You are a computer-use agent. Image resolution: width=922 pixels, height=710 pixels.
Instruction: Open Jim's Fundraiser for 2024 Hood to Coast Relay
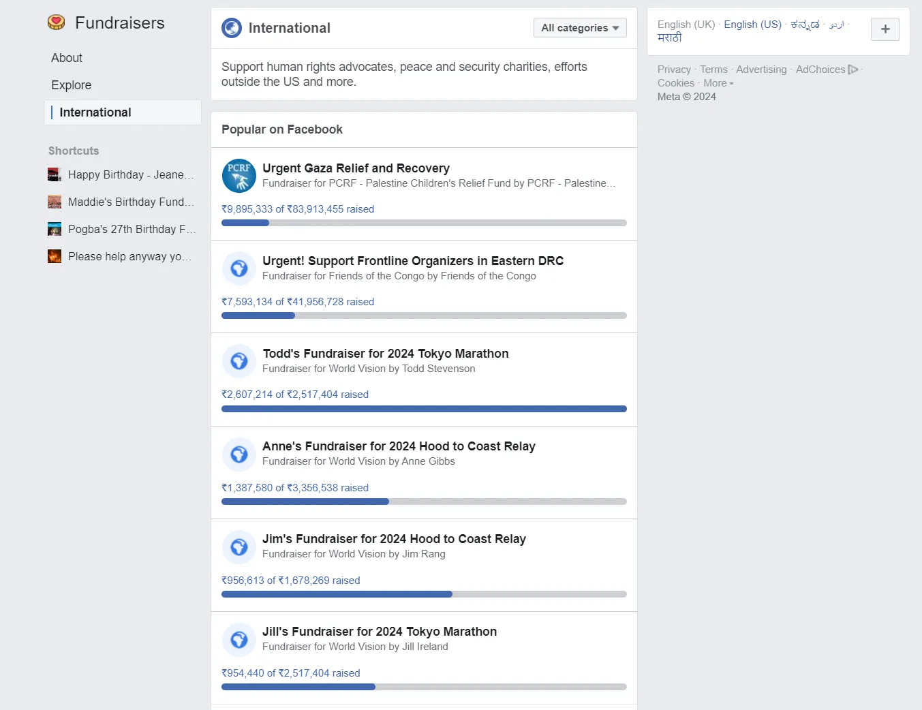click(394, 539)
